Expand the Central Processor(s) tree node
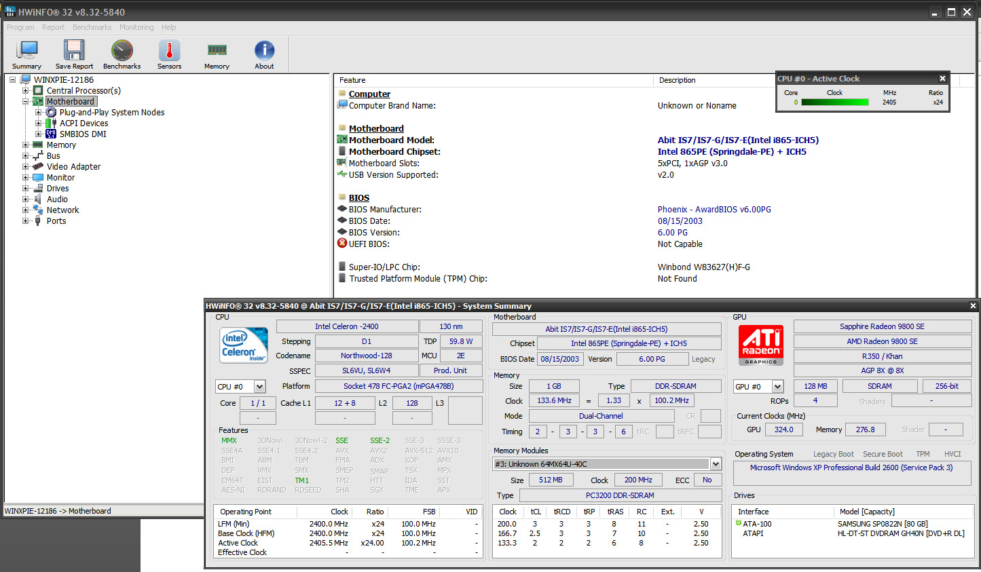The height and width of the screenshot is (572, 981). (25, 90)
